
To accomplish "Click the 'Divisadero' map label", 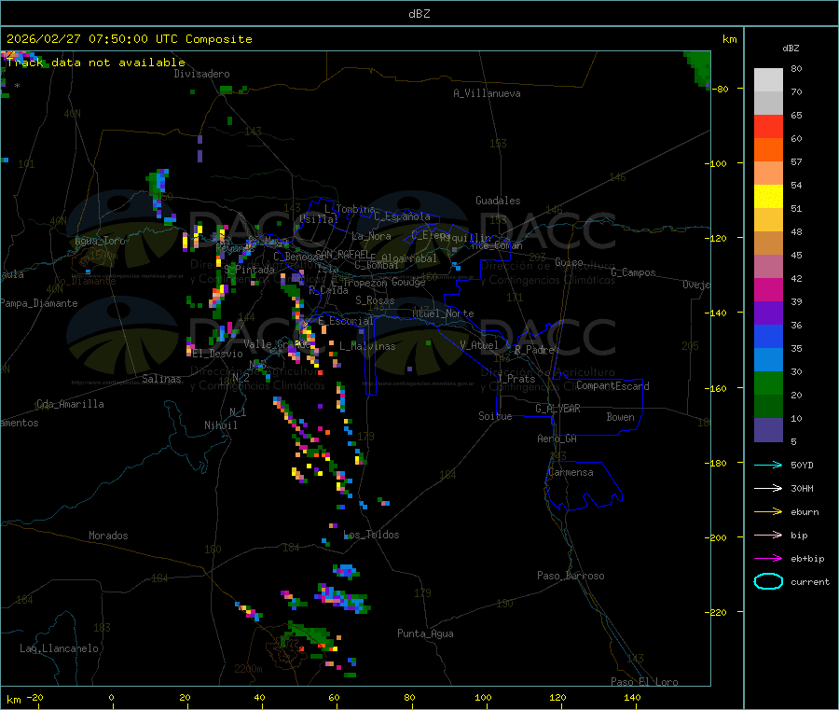I will 201,74.
